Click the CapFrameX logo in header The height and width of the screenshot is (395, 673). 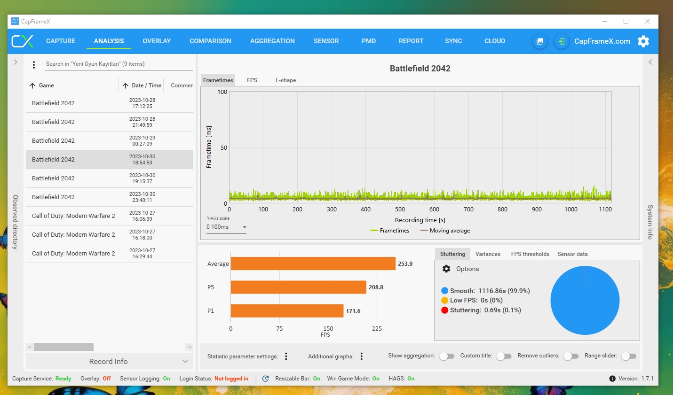point(23,41)
